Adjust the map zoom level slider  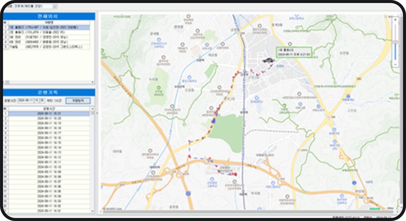point(395,42)
